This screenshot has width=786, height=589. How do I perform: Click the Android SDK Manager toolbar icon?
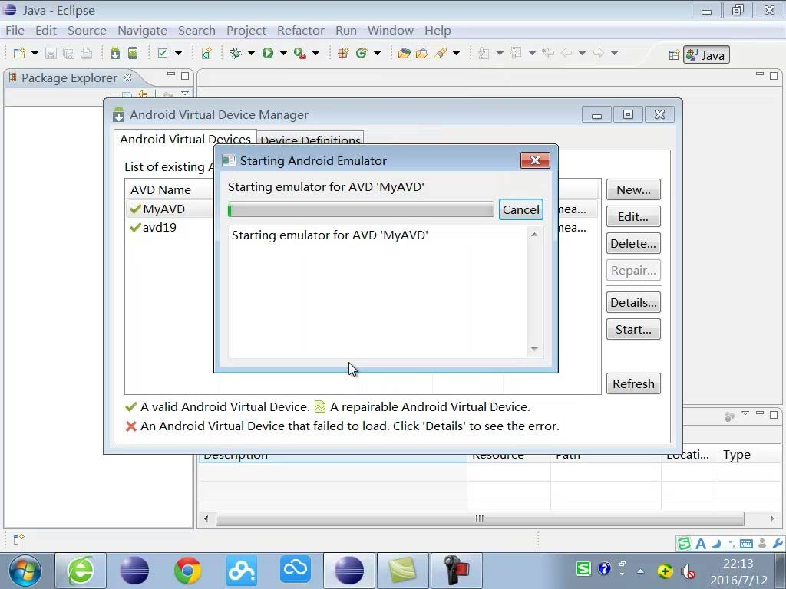115,53
